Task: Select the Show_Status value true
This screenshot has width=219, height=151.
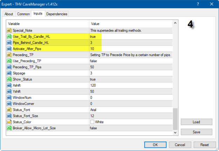Action: (93, 79)
